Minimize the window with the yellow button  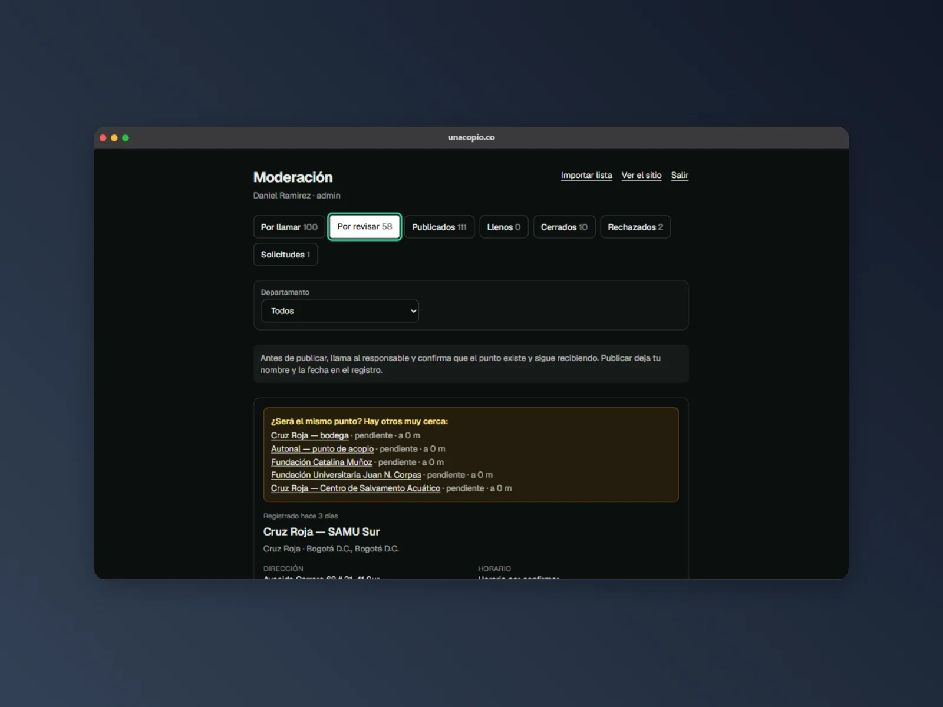click(x=114, y=138)
